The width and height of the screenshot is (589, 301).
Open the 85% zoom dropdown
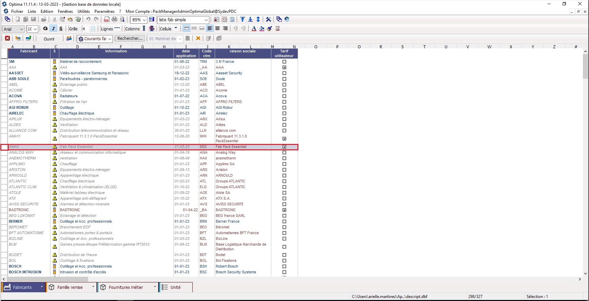click(x=144, y=20)
